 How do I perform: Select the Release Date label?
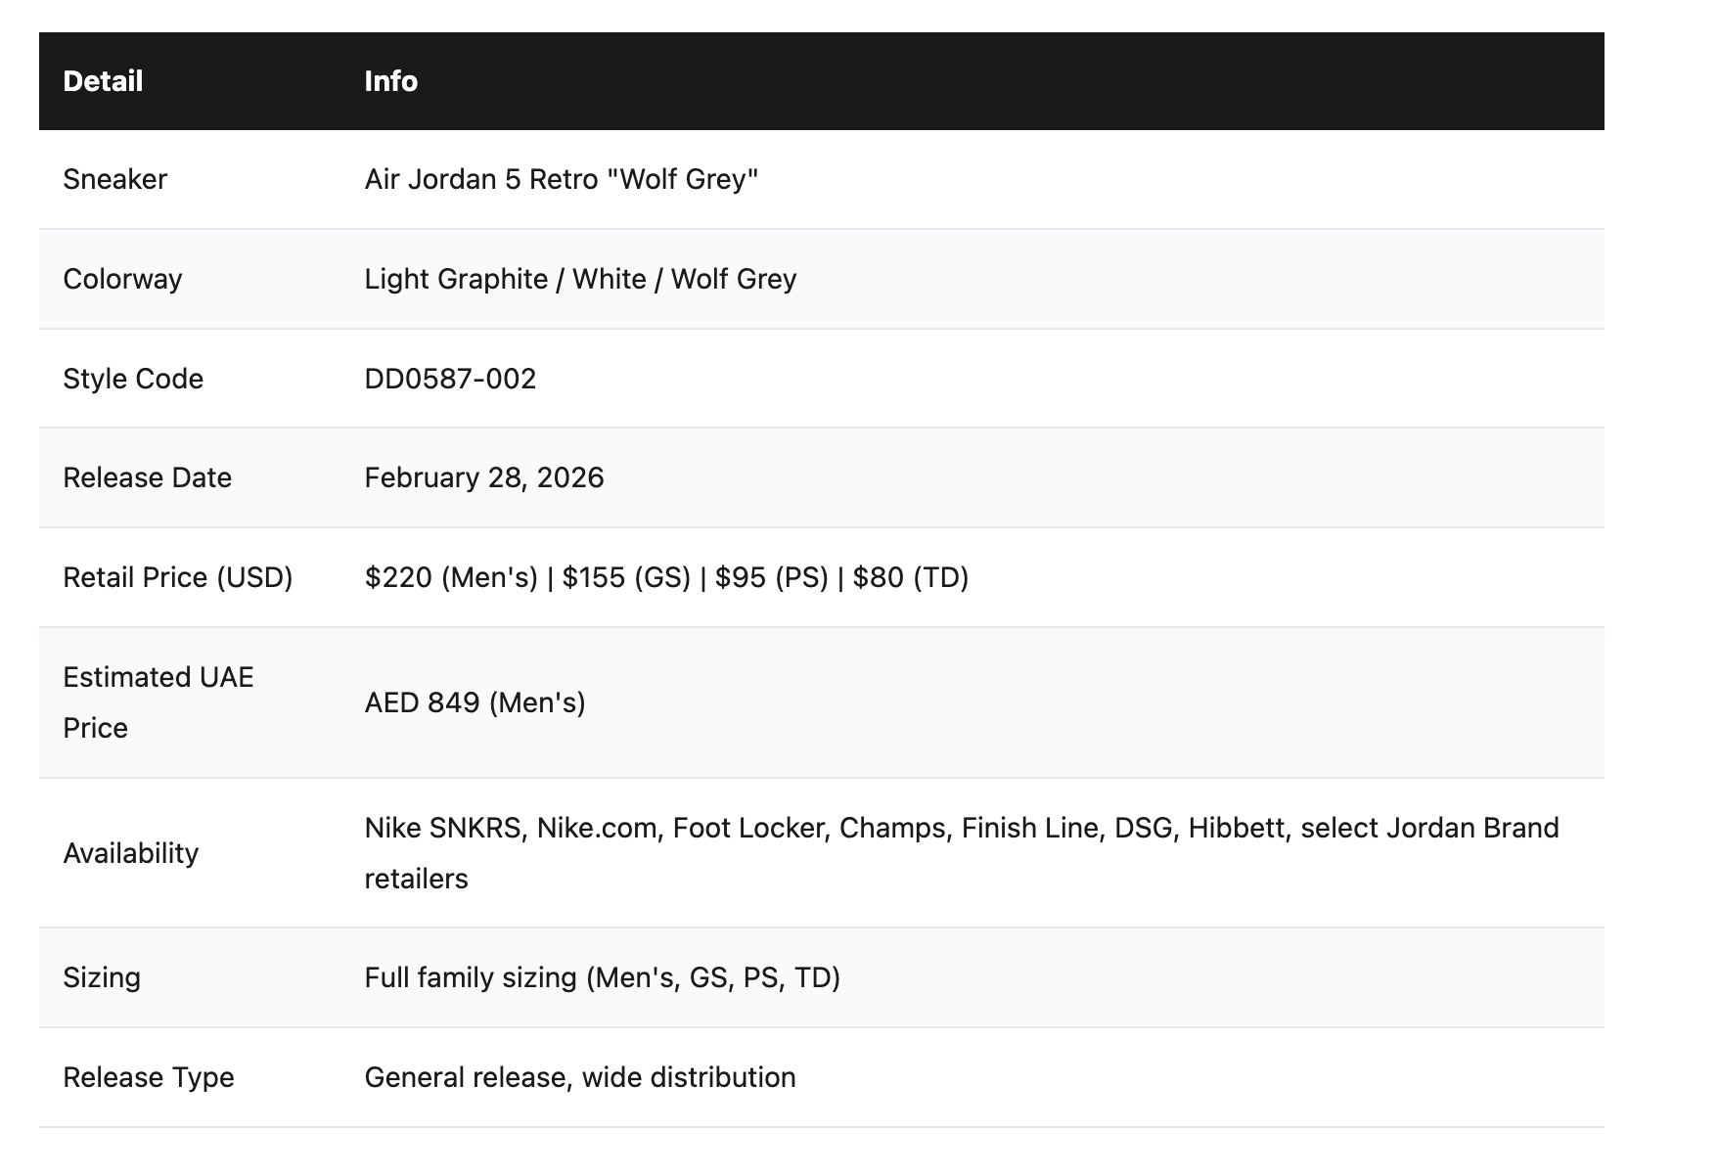(x=147, y=477)
